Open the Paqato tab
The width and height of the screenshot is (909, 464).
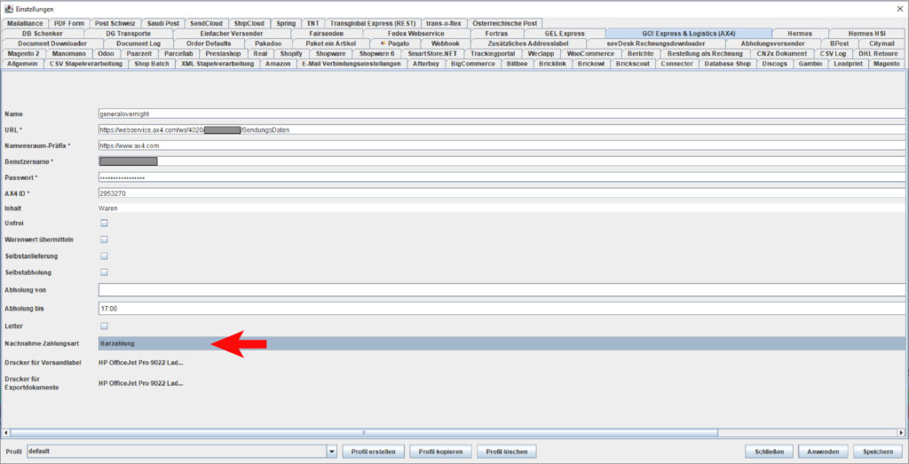click(395, 43)
